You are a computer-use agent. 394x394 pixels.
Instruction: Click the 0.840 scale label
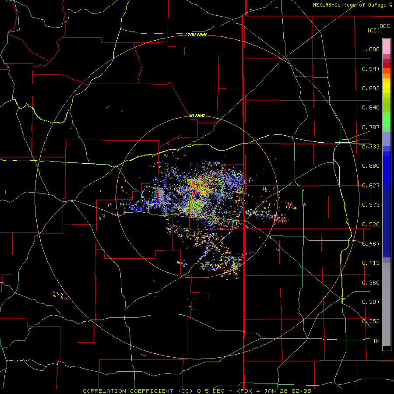point(371,108)
